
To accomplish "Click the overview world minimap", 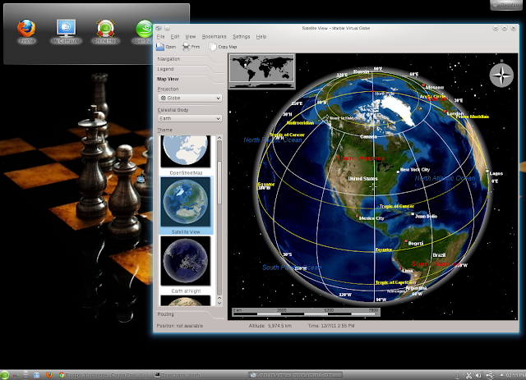I will 261,71.
